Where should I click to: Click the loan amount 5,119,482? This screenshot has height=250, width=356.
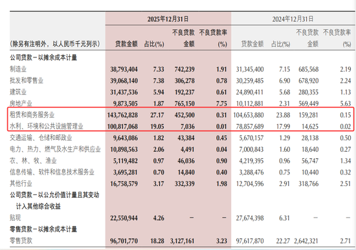click(x=126, y=161)
